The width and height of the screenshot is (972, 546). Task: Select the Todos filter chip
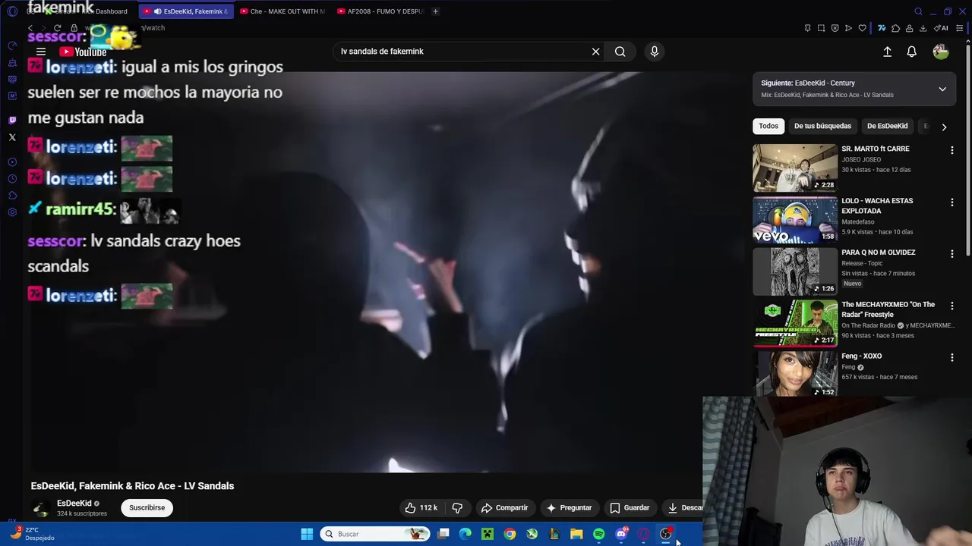[x=768, y=126]
